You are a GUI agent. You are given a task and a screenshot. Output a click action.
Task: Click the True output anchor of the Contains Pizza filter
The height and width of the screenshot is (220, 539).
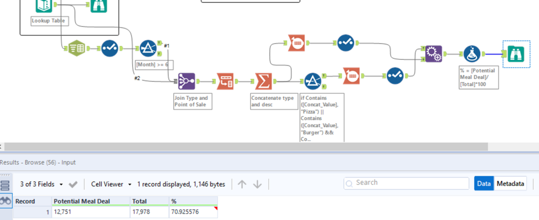[324, 75]
